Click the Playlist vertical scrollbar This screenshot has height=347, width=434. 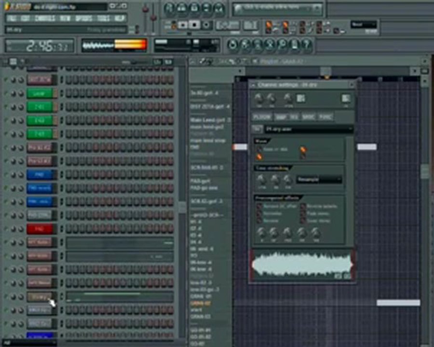click(x=425, y=172)
